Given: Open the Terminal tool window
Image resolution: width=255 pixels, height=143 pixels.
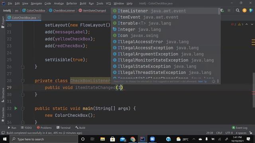Looking at the screenshot, I should click(63, 128).
